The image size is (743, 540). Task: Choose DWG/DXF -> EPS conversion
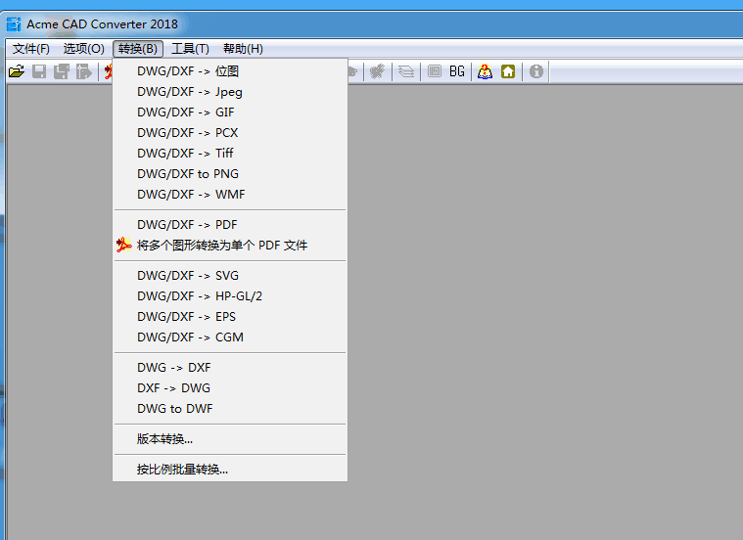[x=230, y=316]
